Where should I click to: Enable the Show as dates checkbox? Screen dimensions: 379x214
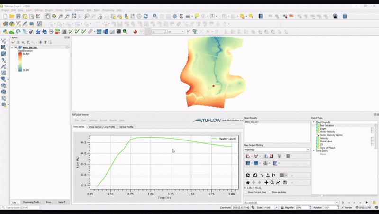[x=269, y=192]
